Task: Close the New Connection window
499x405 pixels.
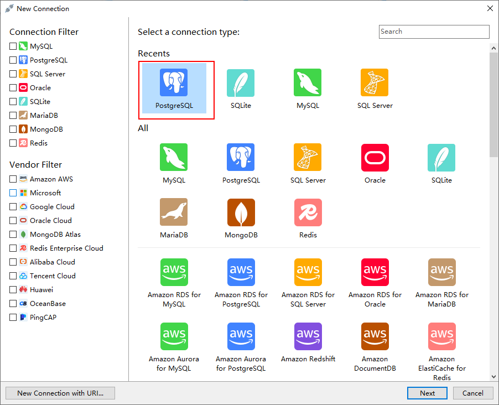Action: point(490,9)
